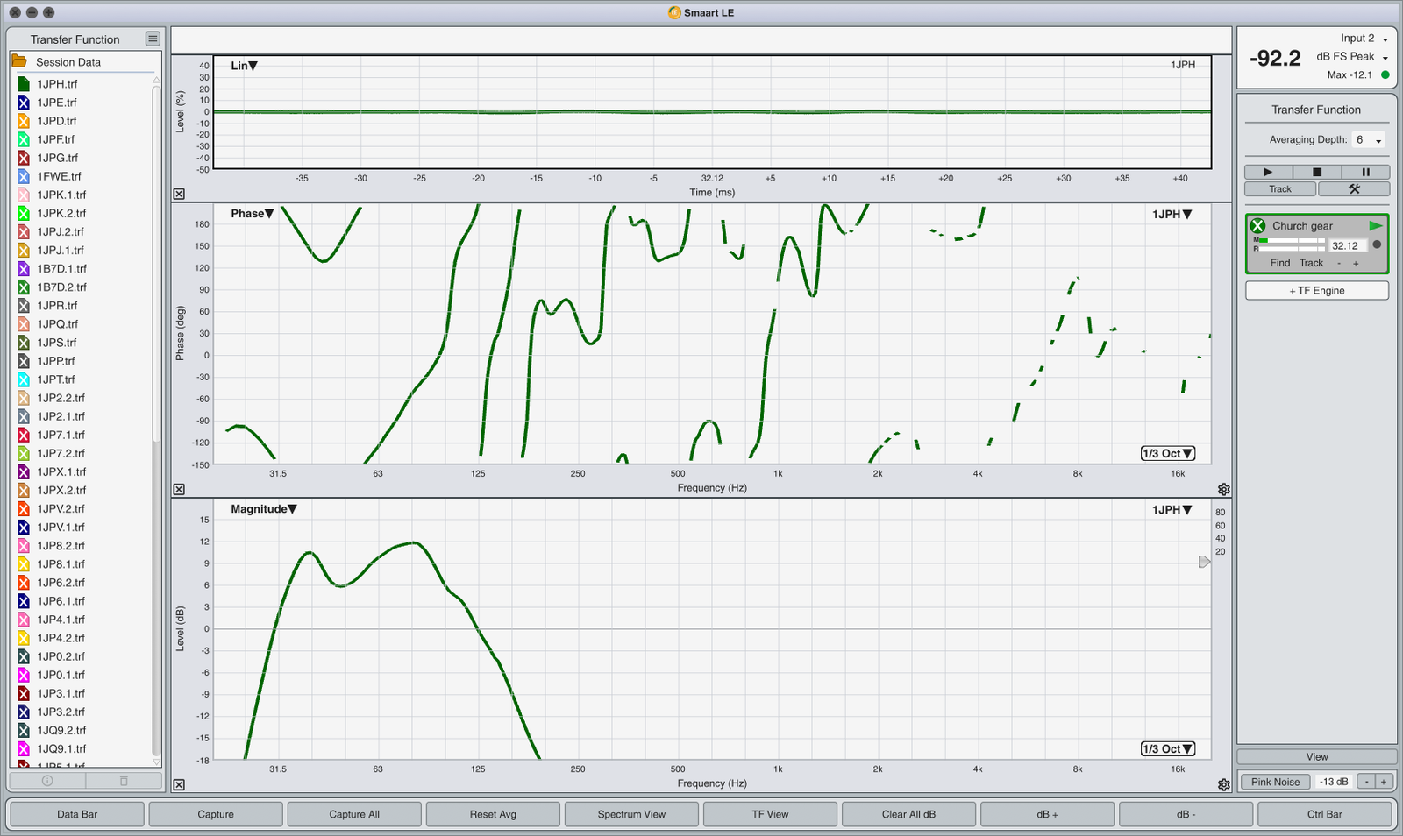Click the Capture button
This screenshot has width=1403, height=836.
coord(216,814)
